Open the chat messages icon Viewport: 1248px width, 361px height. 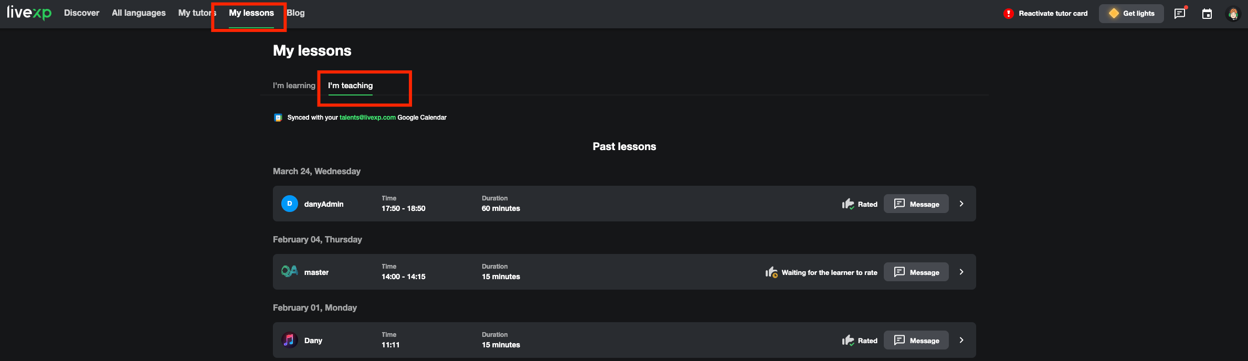[1180, 14]
